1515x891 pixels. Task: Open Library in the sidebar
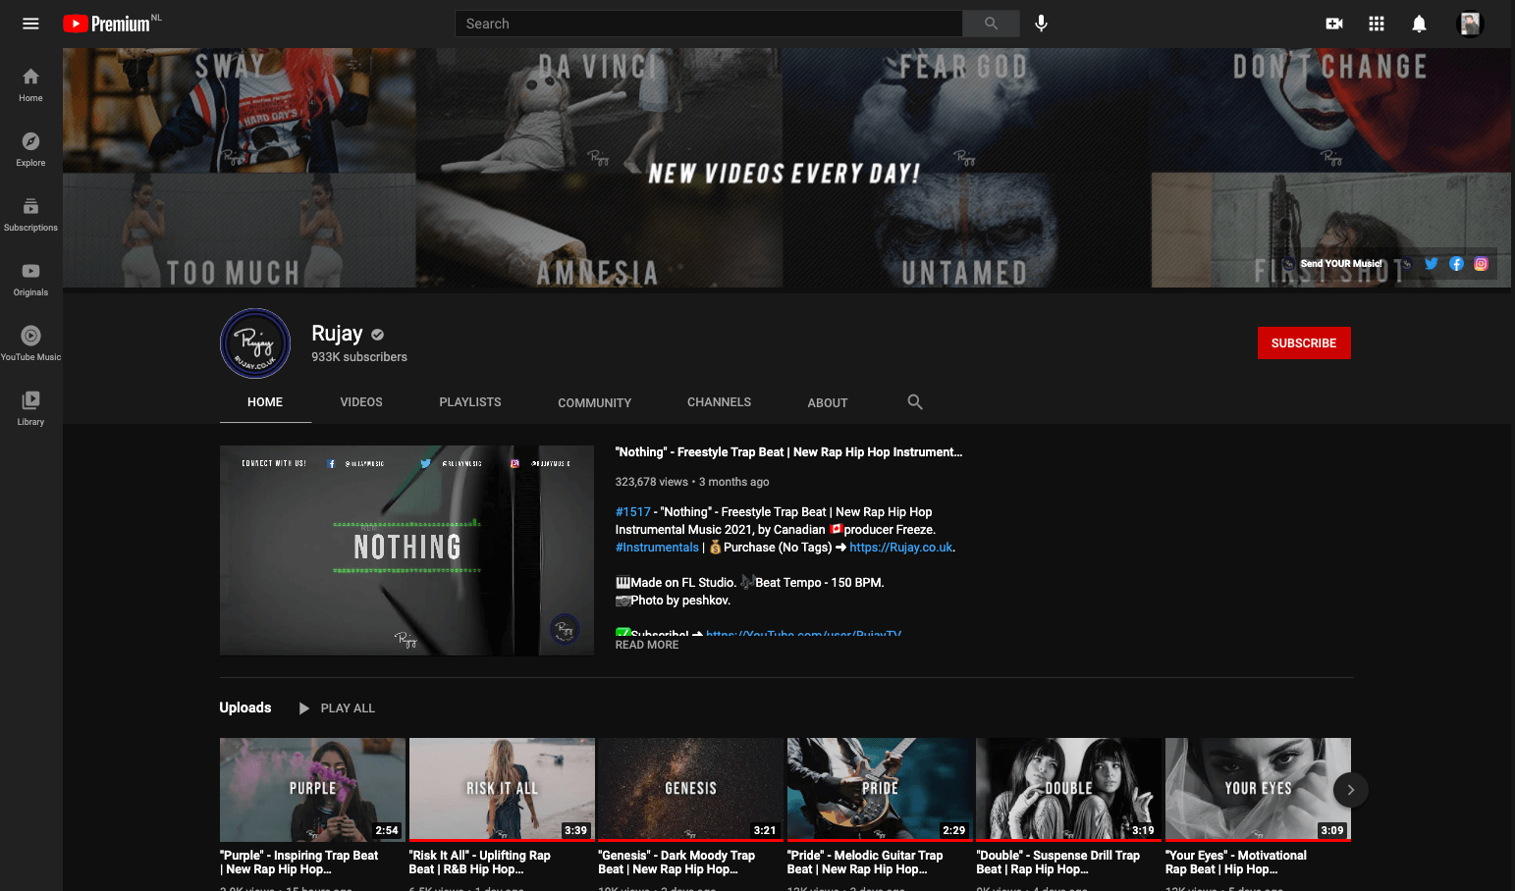(x=30, y=408)
